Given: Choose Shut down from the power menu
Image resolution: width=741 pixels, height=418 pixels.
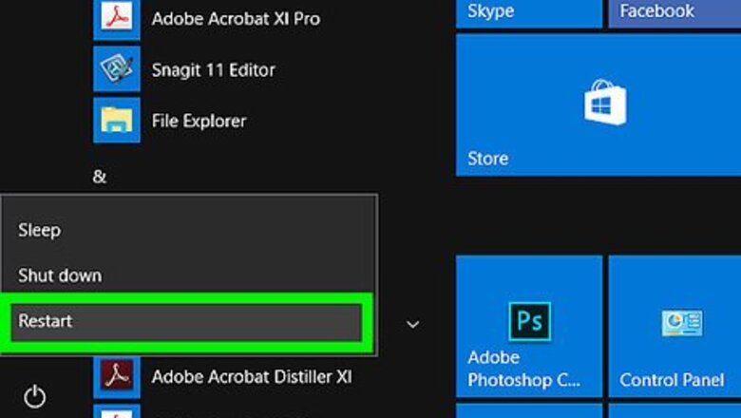Looking at the screenshot, I should pos(60,275).
